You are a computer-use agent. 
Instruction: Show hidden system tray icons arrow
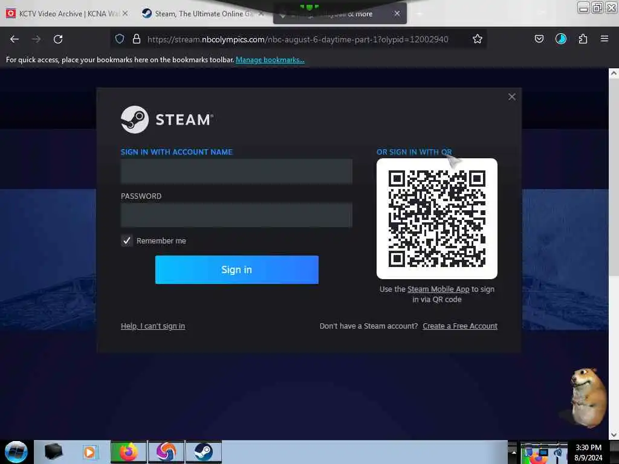pyautogui.click(x=514, y=452)
